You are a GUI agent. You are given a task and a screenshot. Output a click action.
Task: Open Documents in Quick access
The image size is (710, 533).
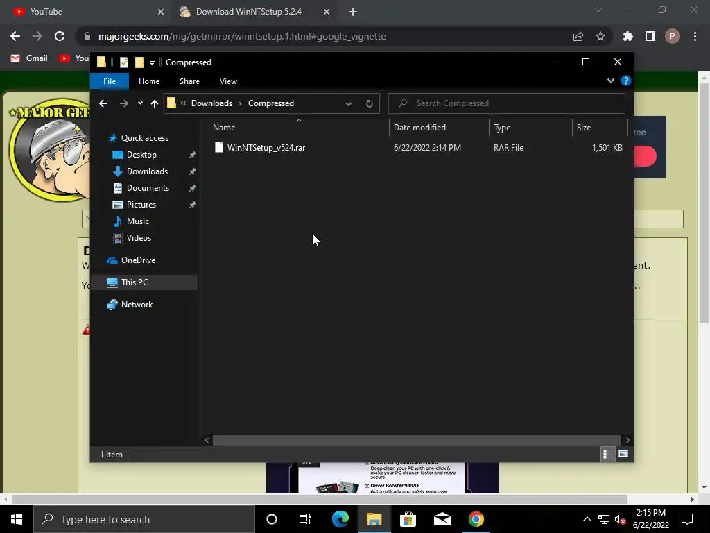(x=148, y=188)
